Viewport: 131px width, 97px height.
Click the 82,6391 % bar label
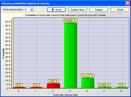coord(70,20)
